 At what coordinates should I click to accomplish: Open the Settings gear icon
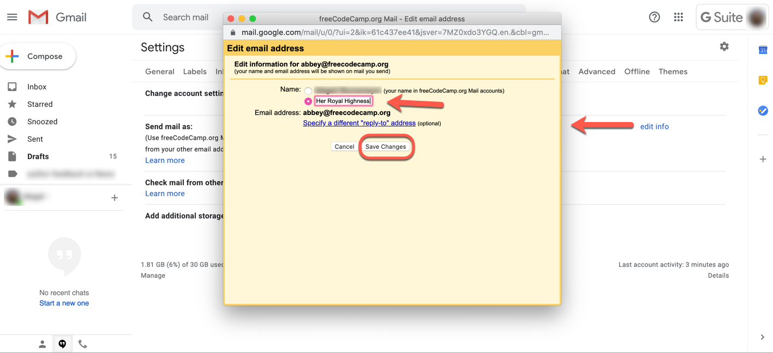(x=724, y=47)
